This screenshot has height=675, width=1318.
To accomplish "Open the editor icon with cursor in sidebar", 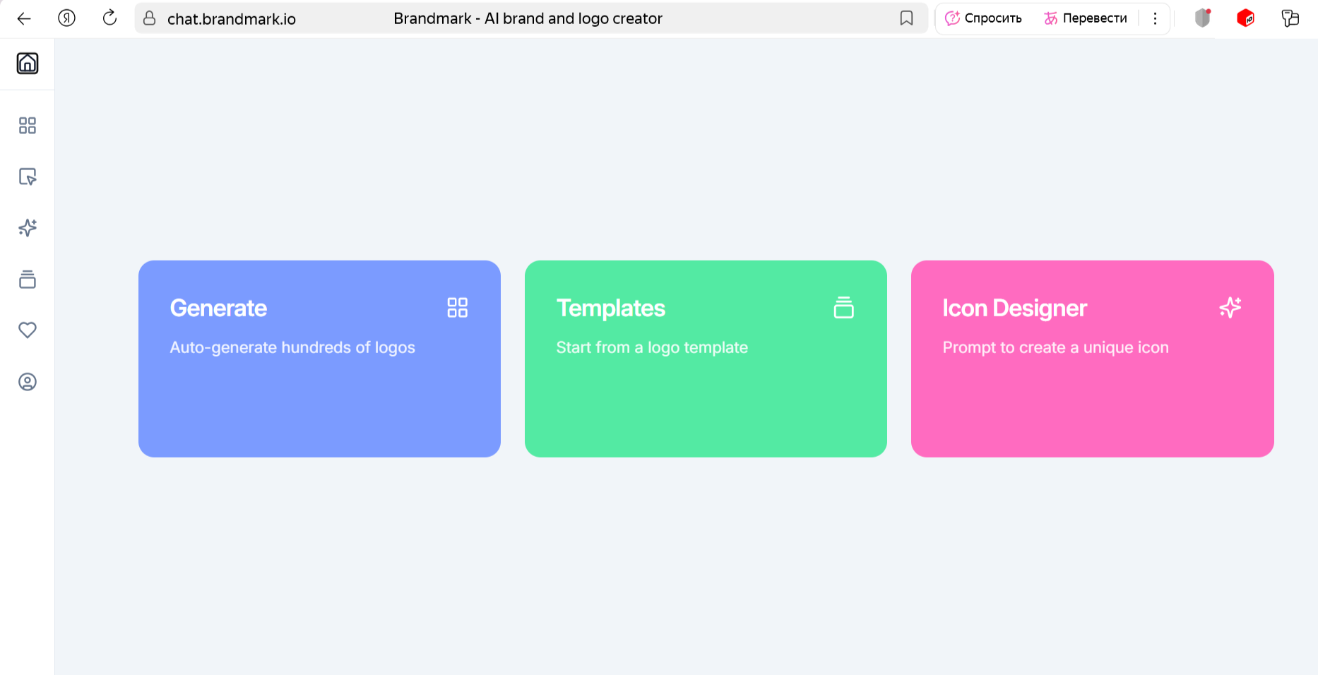I will [x=28, y=177].
